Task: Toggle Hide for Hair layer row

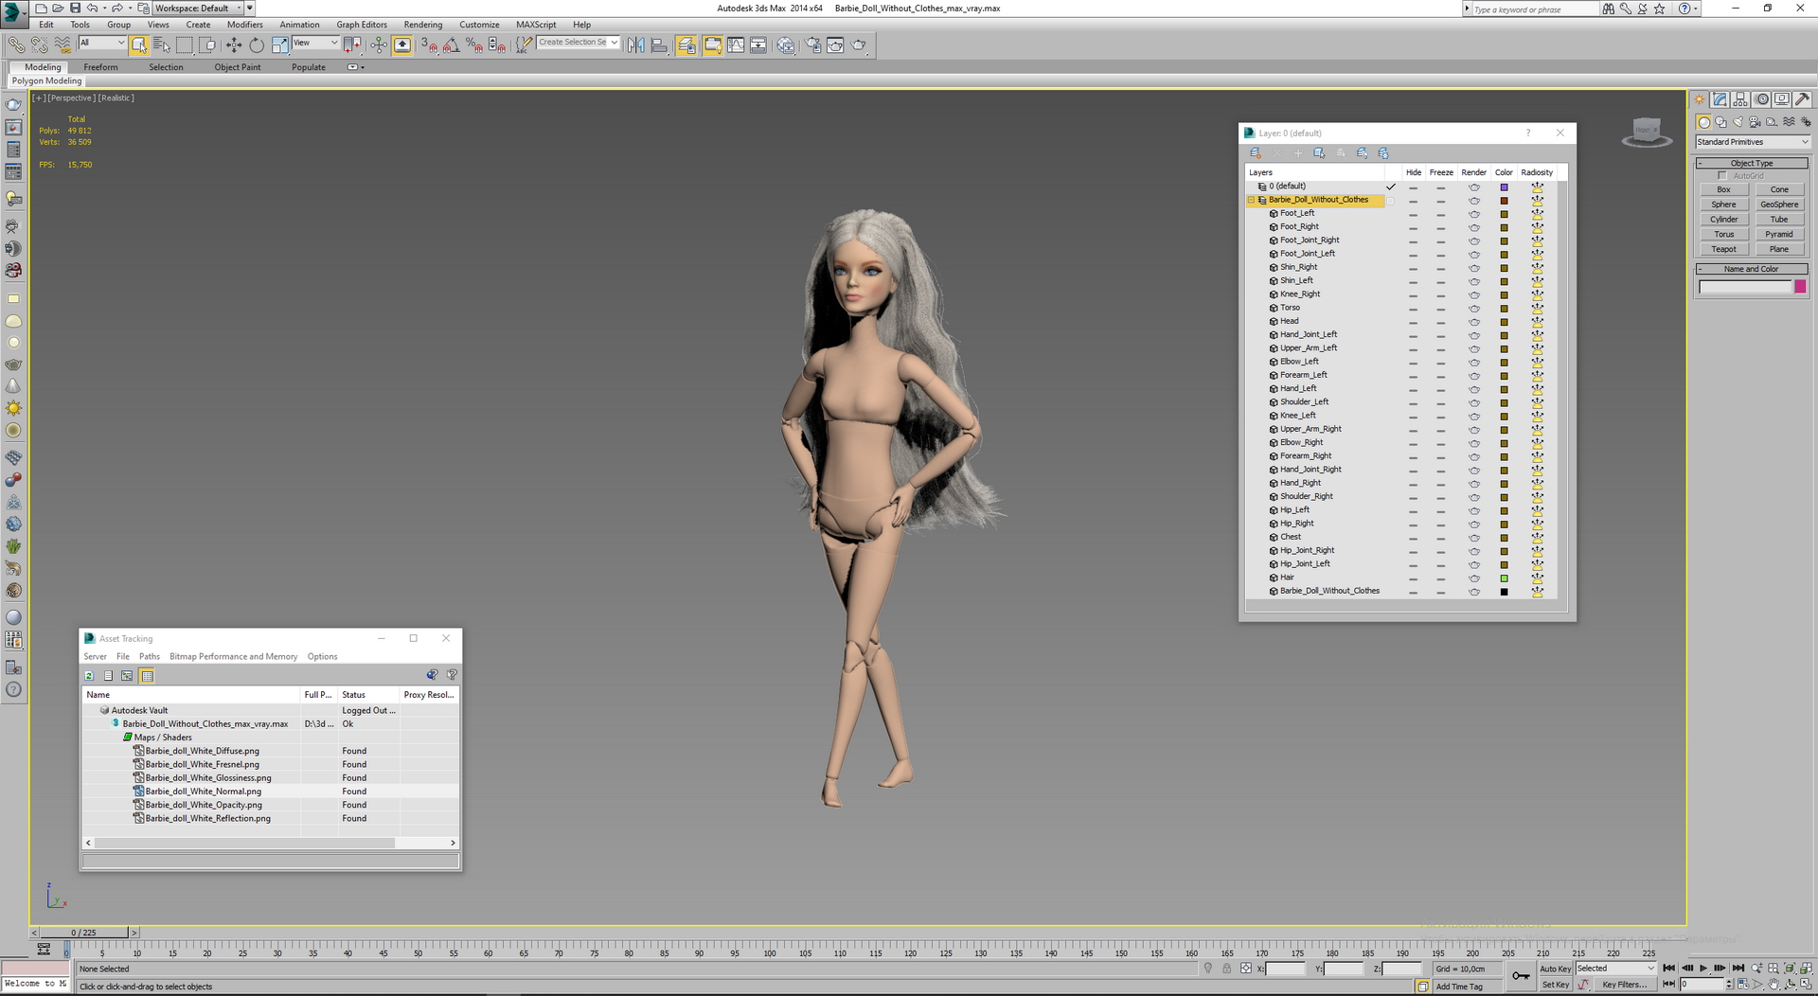Action: 1413,578
